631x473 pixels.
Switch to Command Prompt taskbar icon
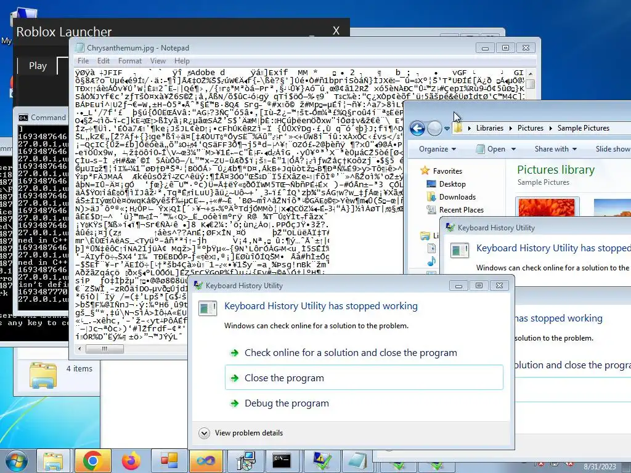pyautogui.click(x=282, y=461)
